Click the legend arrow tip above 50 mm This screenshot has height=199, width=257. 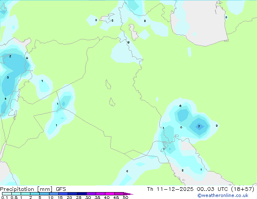tap(128, 194)
